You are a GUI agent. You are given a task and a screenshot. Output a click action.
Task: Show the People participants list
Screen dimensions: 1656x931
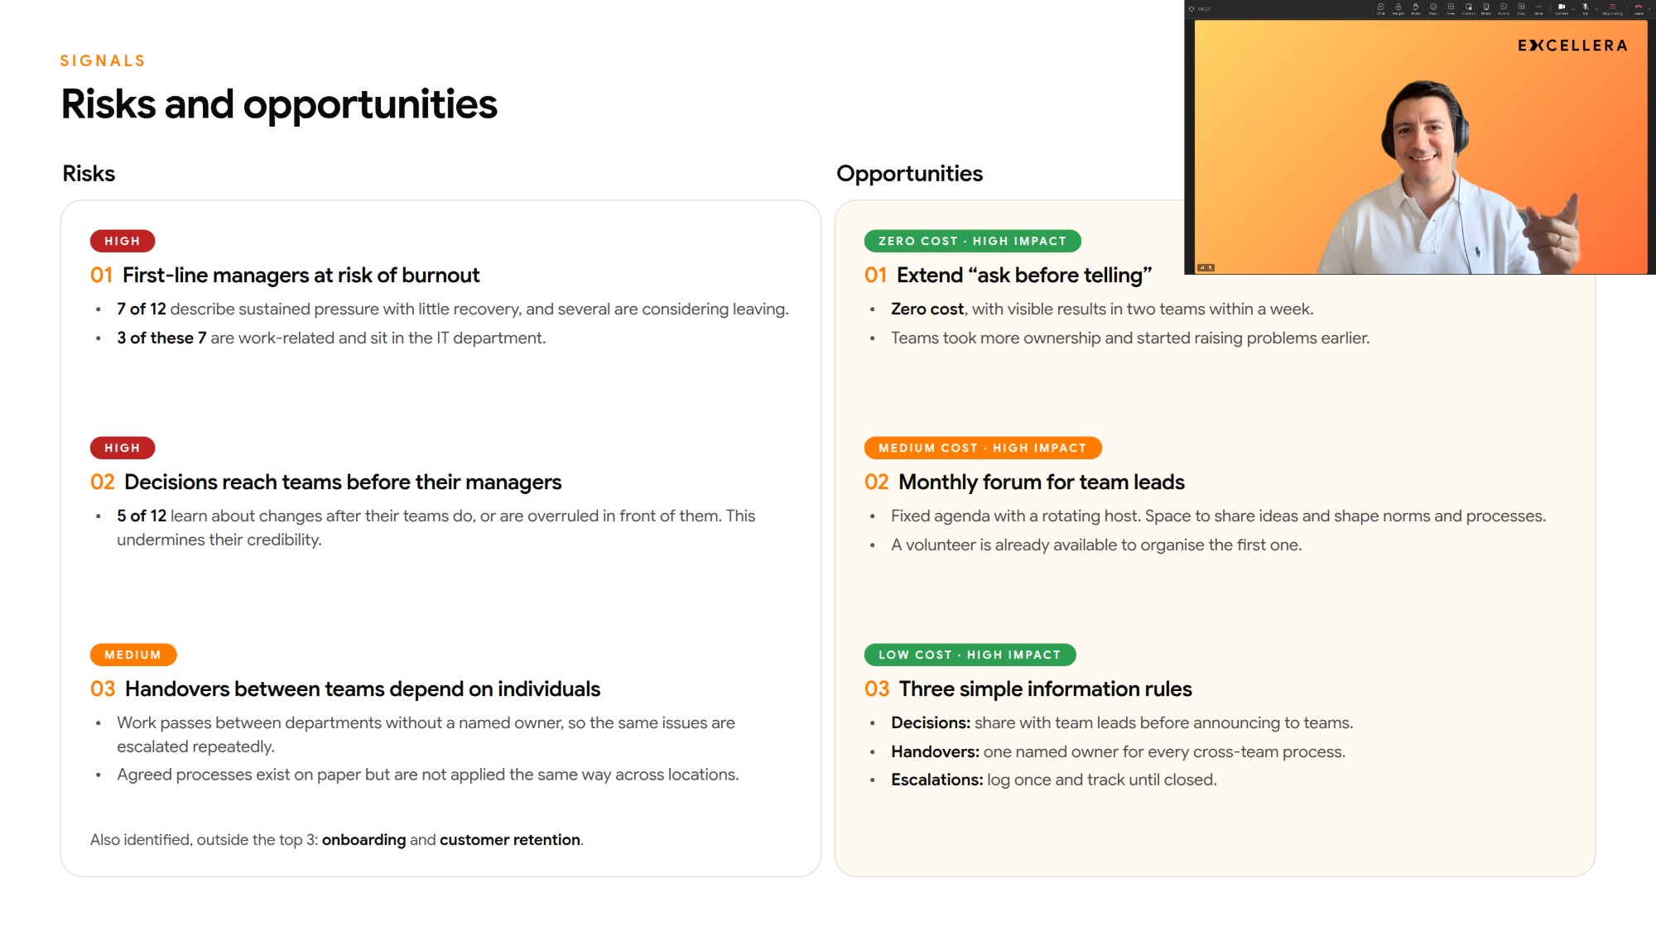(1398, 8)
